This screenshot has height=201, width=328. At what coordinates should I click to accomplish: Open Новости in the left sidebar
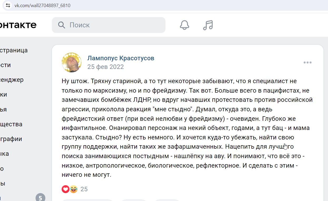pos(5,65)
